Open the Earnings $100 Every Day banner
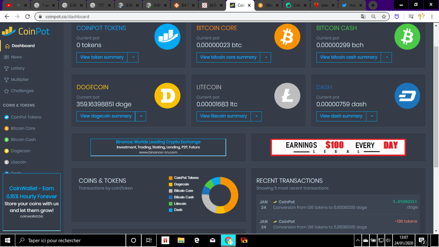 (x=338, y=147)
